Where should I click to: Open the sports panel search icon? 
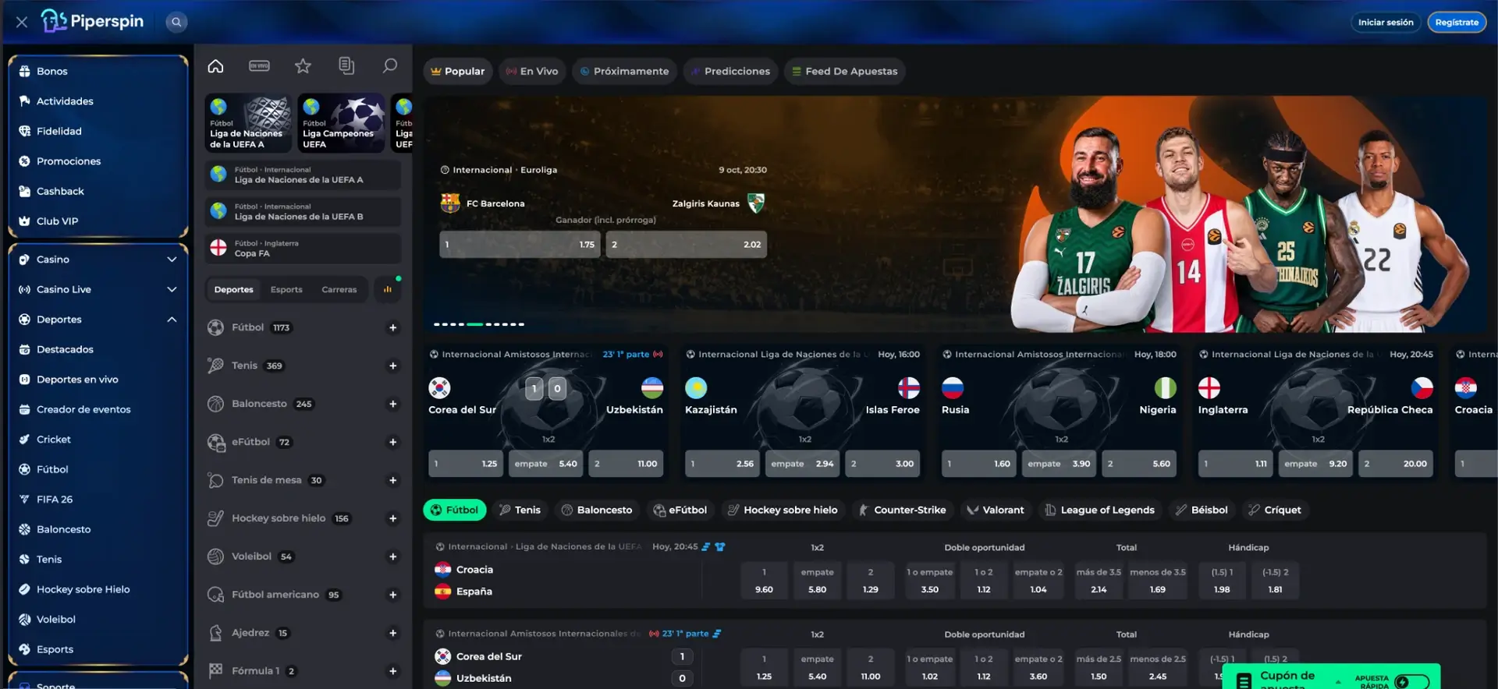click(x=389, y=66)
